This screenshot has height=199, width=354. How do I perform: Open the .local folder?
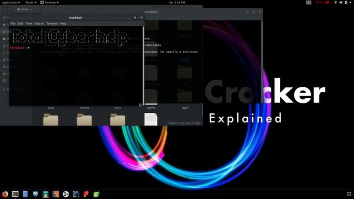(x=50, y=119)
